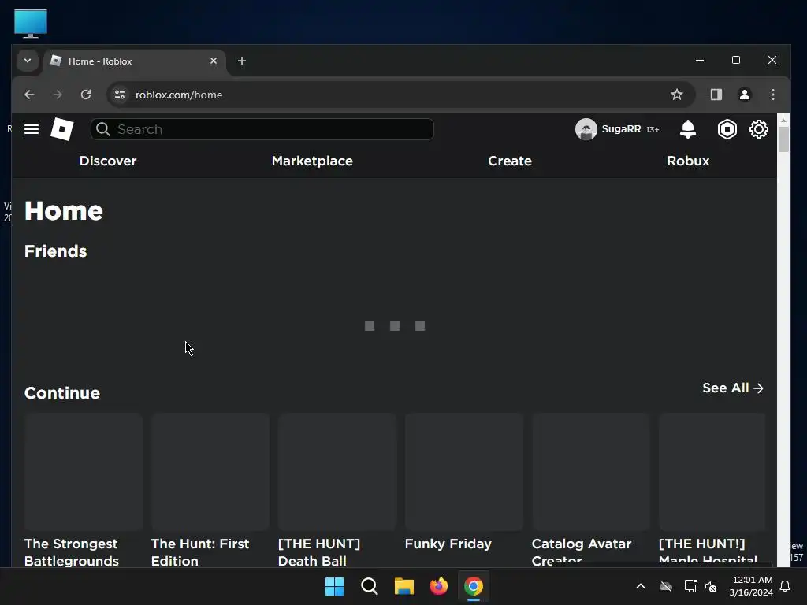Viewport: 807px width, 605px height.
Task: Click the muted volume tray icon
Action: pyautogui.click(x=712, y=586)
